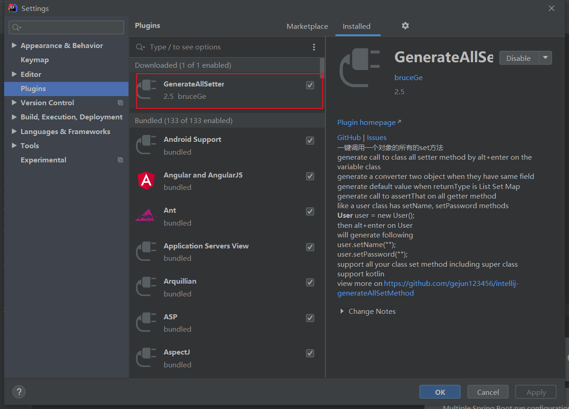Image resolution: width=569 pixels, height=409 pixels.
Task: Click the disabled Apply button
Action: 536,392
